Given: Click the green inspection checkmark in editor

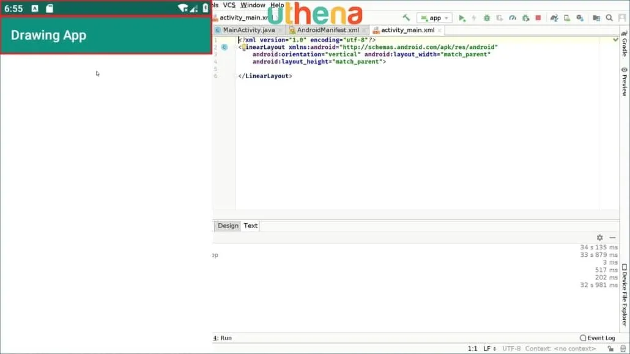Looking at the screenshot, I should coord(615,40).
